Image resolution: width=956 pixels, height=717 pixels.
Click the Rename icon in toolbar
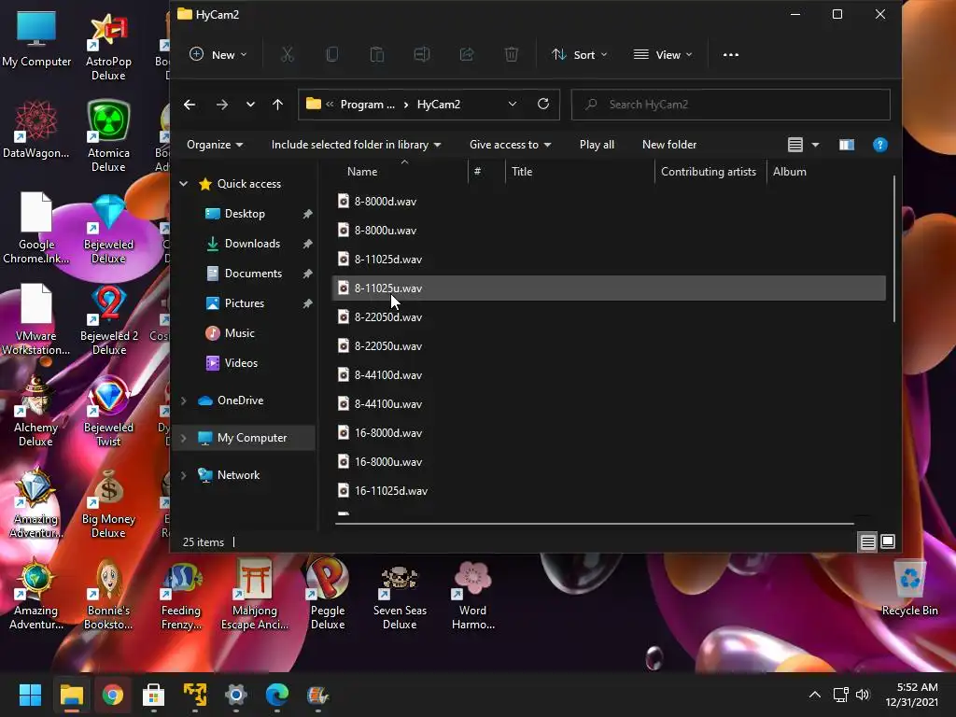point(422,55)
